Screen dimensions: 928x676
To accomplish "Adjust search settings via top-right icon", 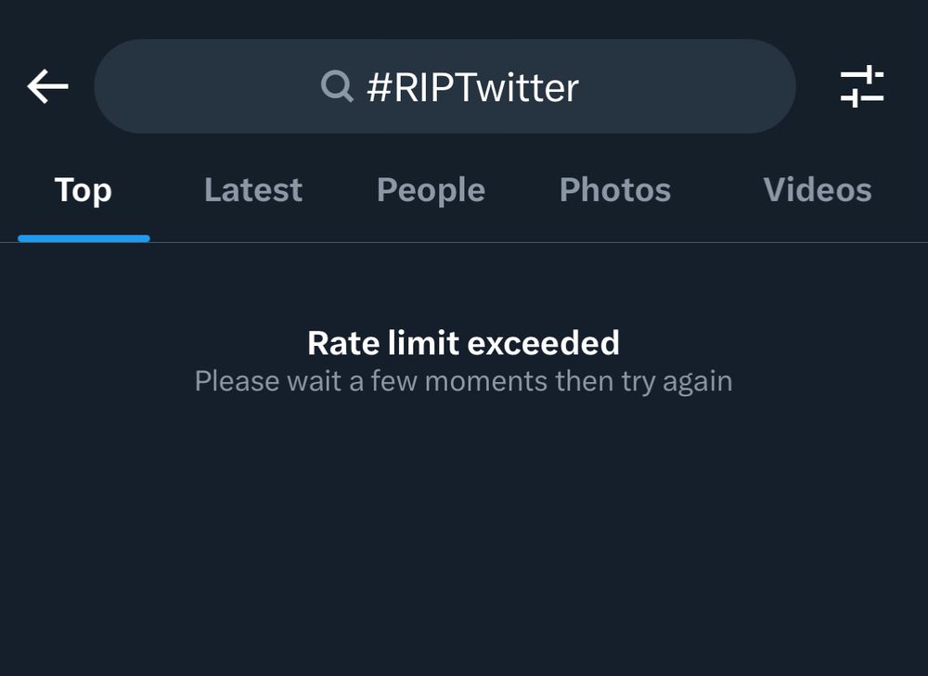I will point(861,86).
